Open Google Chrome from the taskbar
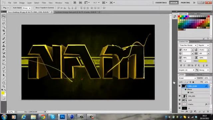Viewport: 213px width, 120px height. 43,117
